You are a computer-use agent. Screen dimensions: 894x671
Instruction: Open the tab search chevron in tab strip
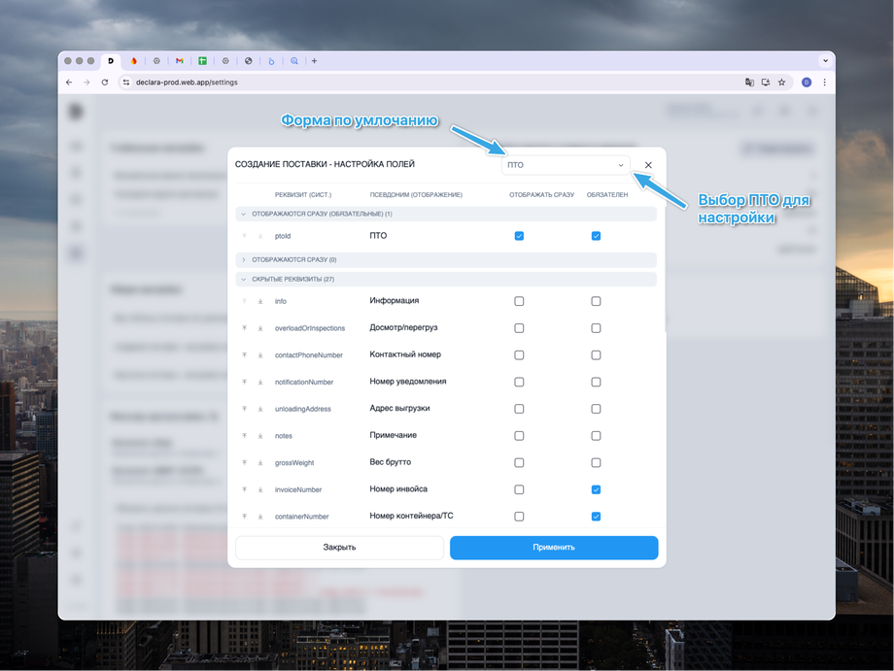(x=825, y=61)
